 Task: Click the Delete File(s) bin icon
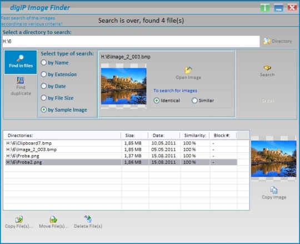88,219
